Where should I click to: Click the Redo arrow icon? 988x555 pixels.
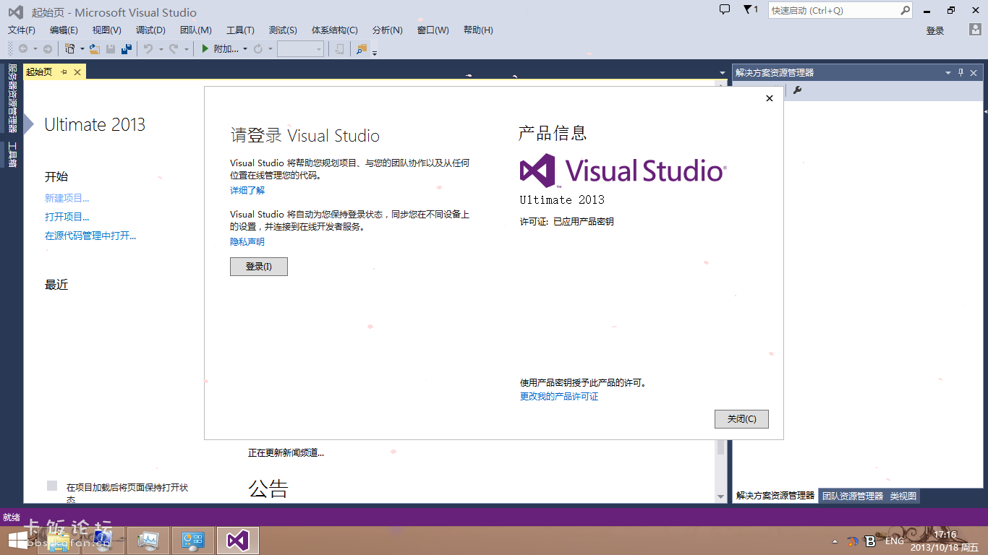tap(174, 49)
